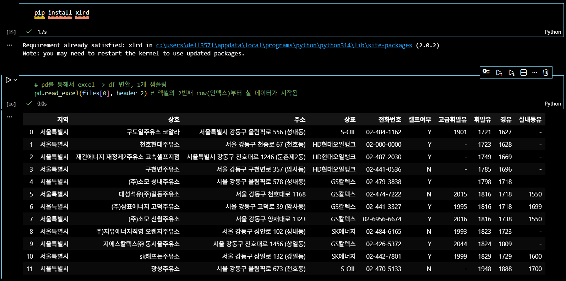This screenshot has width=566, height=281.
Task: Click the 주소 column header
Action: [x=300, y=120]
